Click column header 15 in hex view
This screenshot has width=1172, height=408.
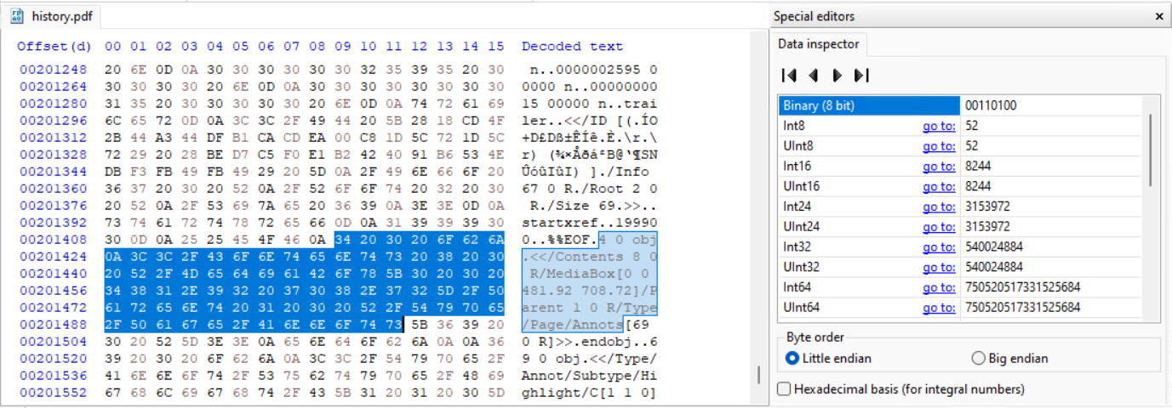pyautogui.click(x=496, y=47)
